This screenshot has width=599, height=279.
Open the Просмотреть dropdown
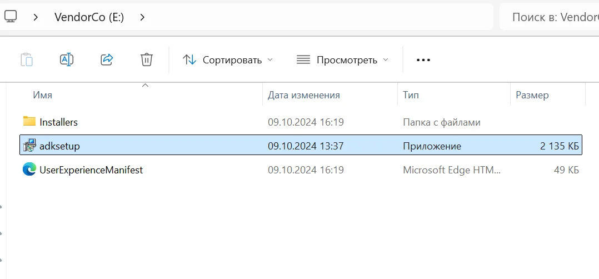click(342, 60)
